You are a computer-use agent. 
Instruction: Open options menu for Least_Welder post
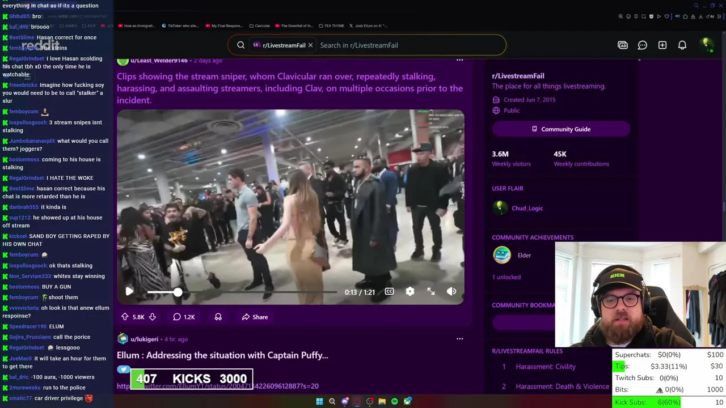pos(459,59)
